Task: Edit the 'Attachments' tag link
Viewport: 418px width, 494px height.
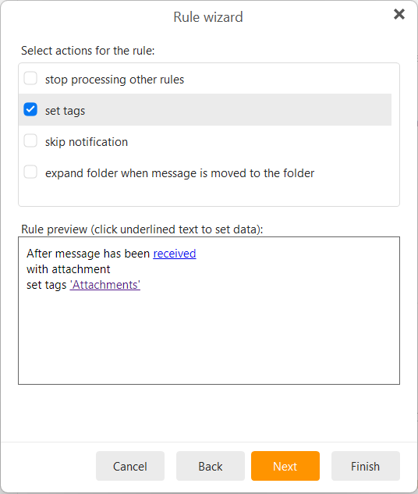Action: click(105, 285)
